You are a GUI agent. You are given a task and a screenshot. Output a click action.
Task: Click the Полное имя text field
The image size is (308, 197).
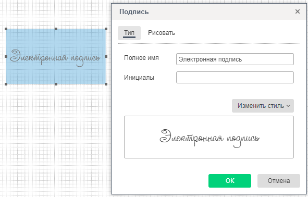click(235, 59)
